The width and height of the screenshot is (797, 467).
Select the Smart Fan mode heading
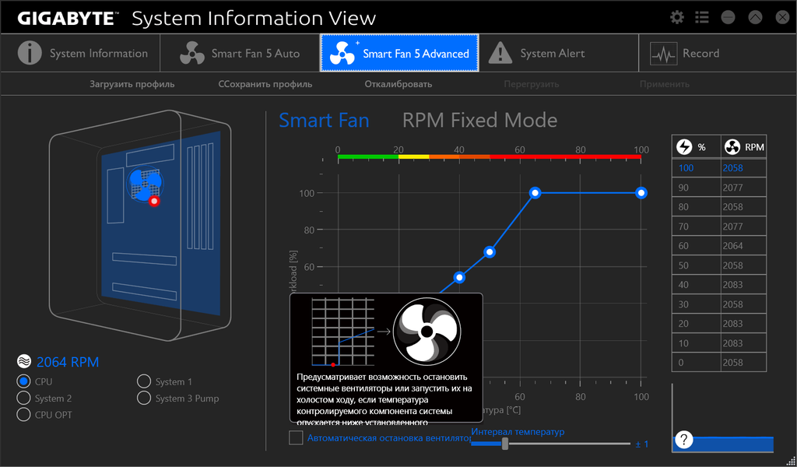[324, 121]
